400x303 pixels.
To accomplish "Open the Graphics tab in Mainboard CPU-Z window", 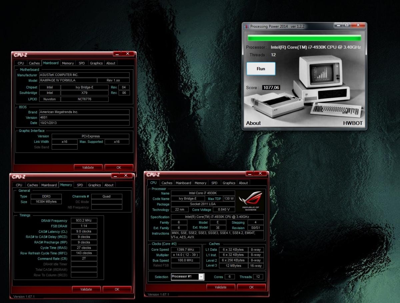I will tap(96, 63).
